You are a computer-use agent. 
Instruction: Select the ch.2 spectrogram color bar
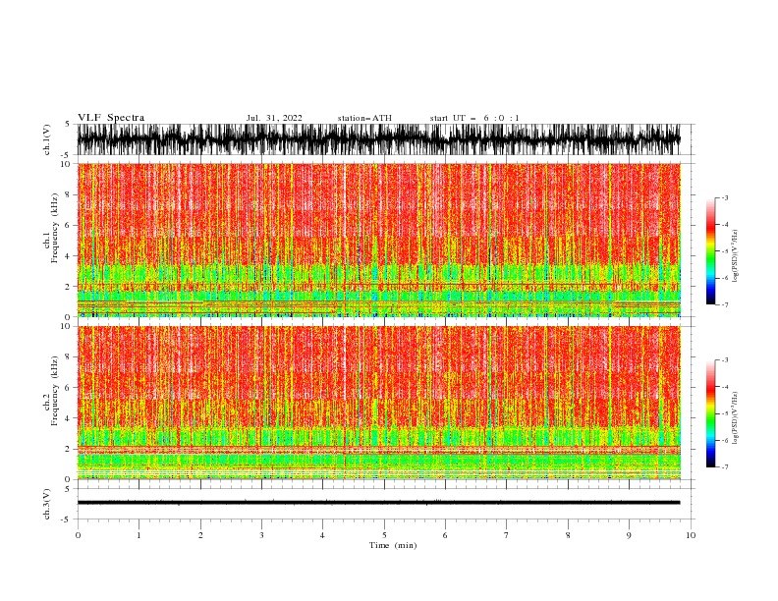710,413
